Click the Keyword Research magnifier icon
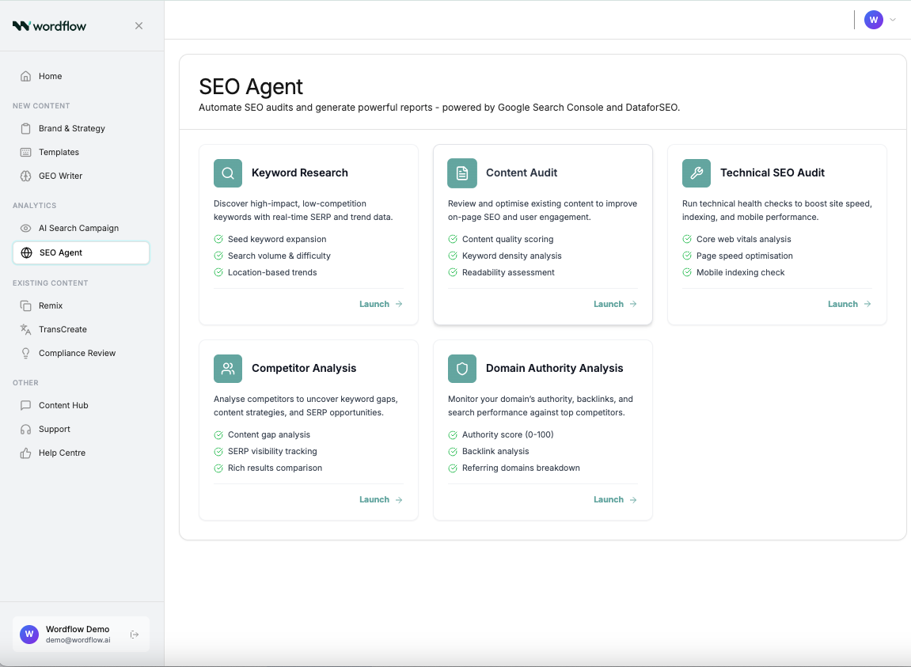911x667 pixels. (228, 173)
